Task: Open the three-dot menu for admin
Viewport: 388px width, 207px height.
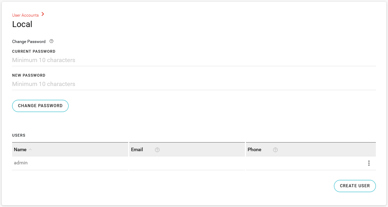Action: (x=369, y=163)
